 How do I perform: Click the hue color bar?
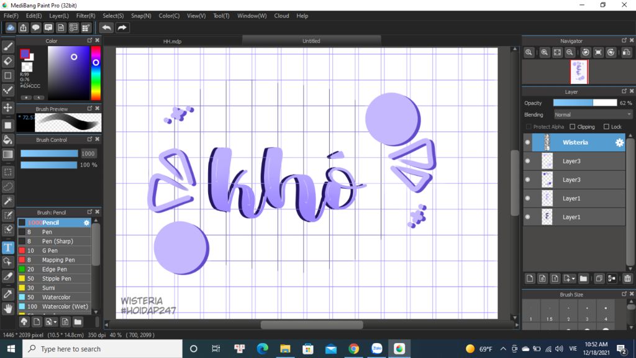[x=96, y=73]
